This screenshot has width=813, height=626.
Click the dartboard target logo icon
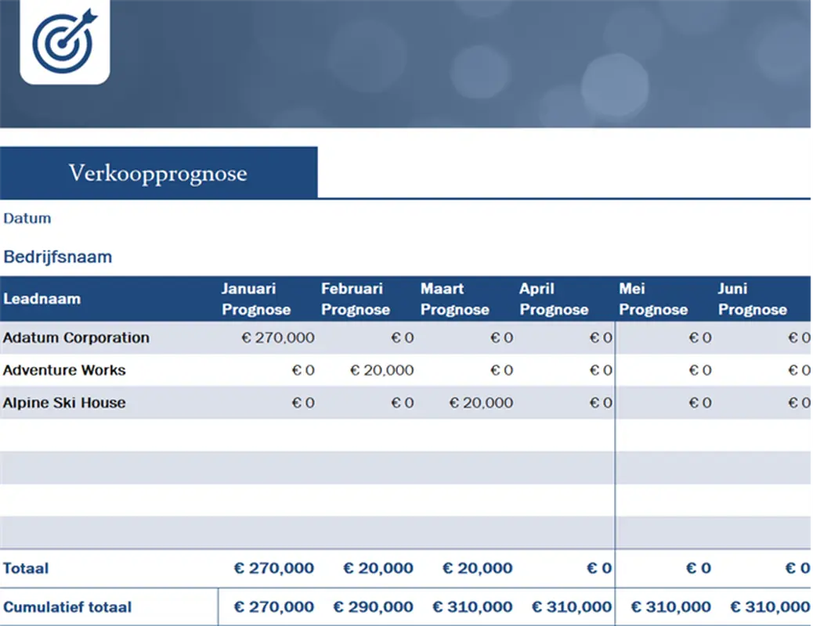64,43
